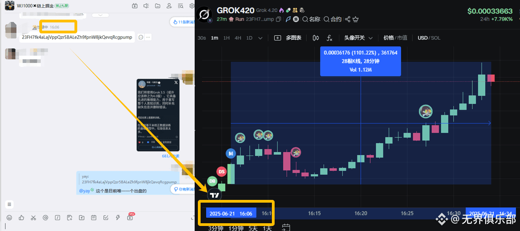Open the 头像开关 avatar toggle dropdown

click(x=358, y=38)
